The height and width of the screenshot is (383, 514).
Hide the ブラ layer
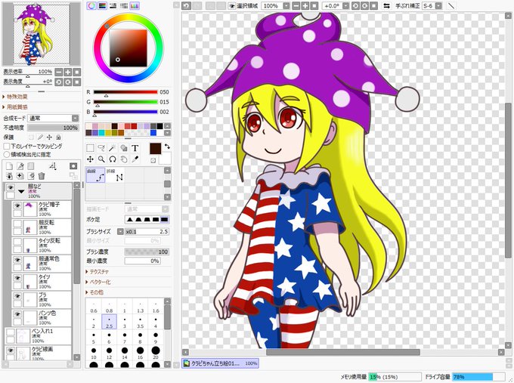[17, 296]
